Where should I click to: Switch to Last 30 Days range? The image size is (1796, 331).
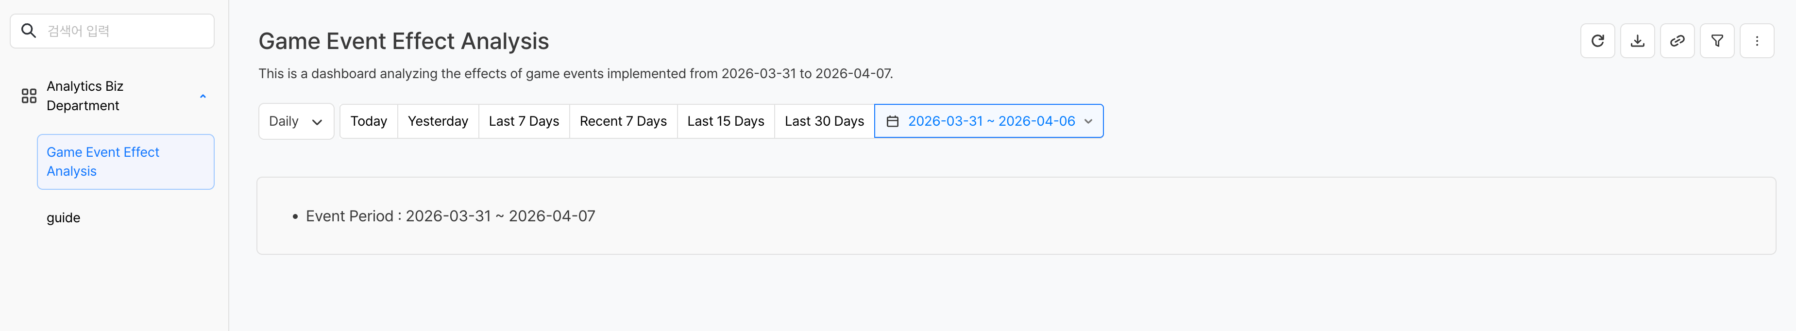point(823,121)
